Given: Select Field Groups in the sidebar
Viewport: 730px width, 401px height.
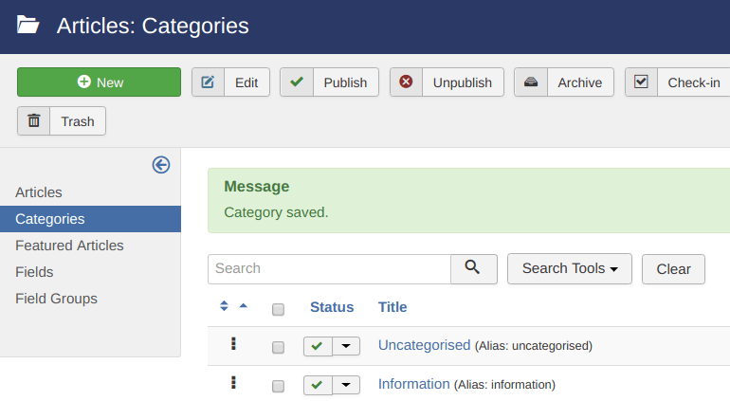Looking at the screenshot, I should point(56,299).
